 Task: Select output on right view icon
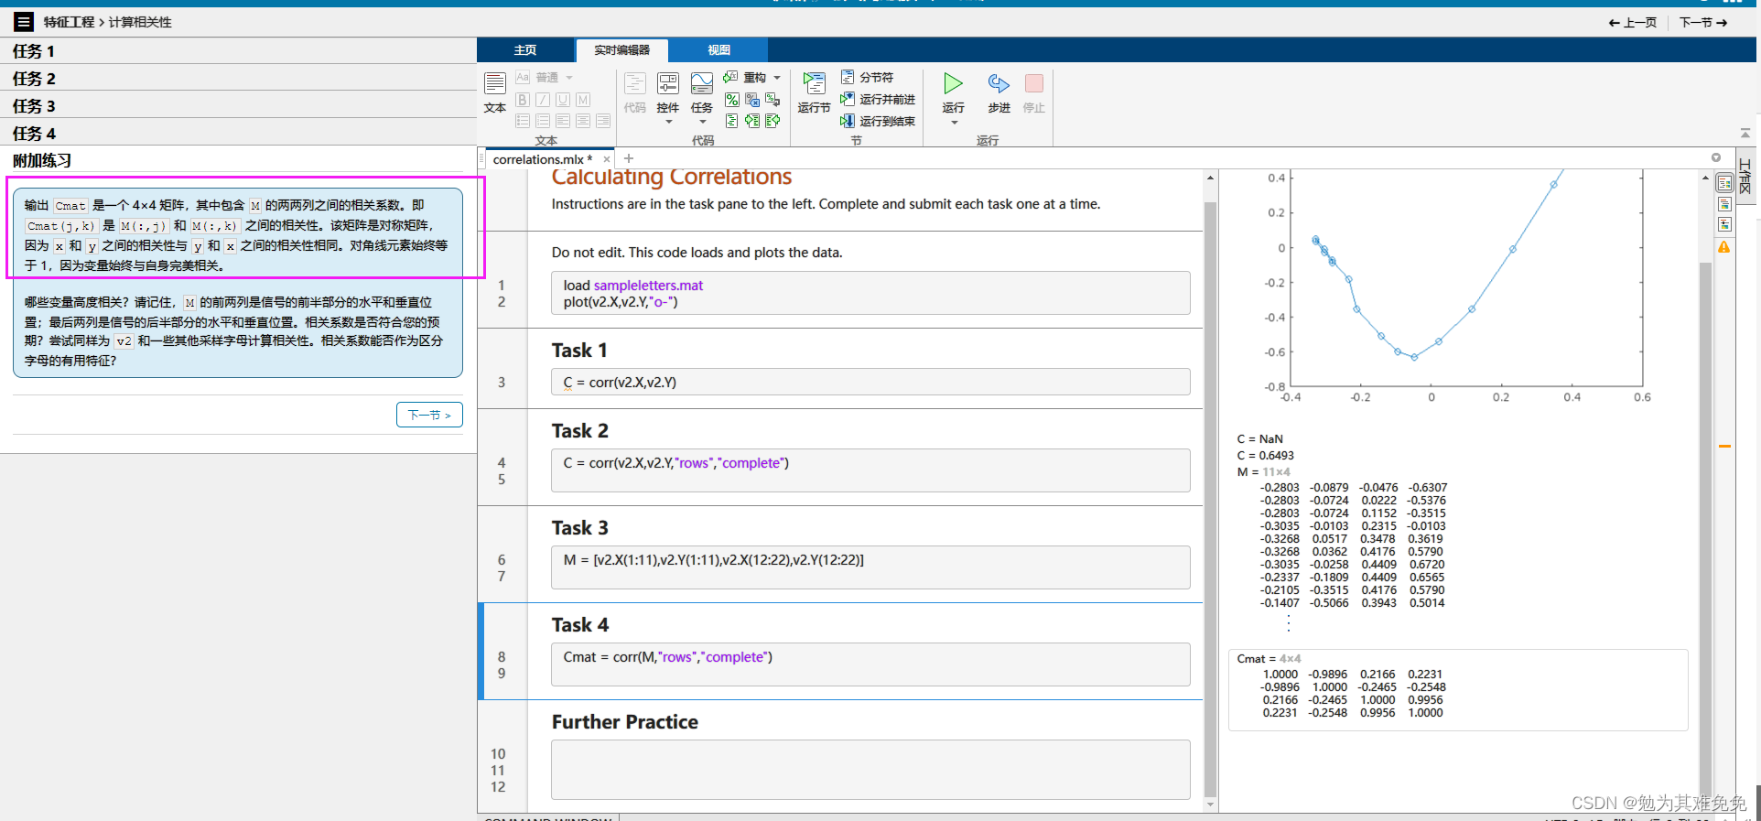click(x=1724, y=184)
